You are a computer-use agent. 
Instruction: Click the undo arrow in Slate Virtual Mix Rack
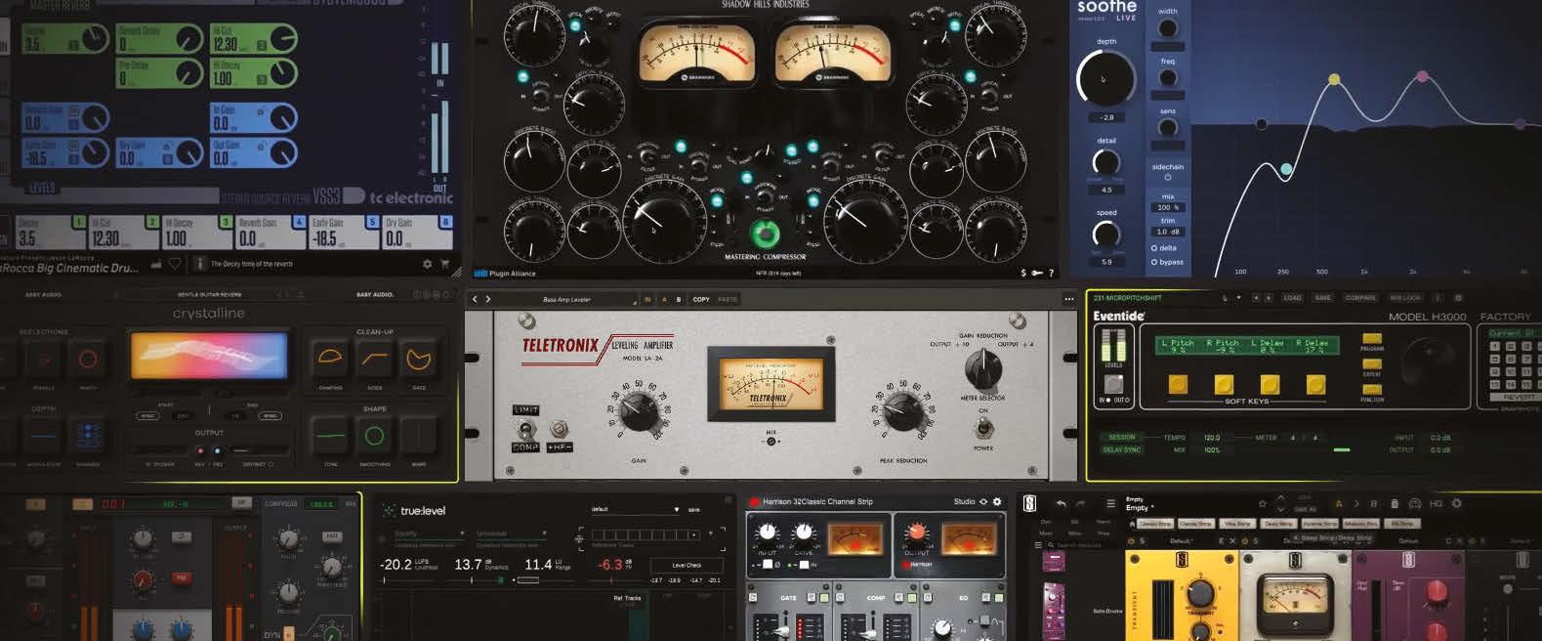(1061, 503)
